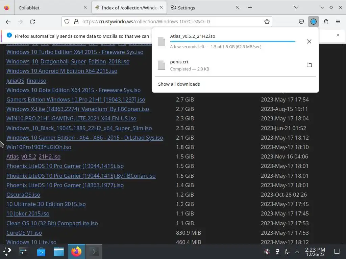The width and height of the screenshot is (346, 259).
Task: Close the Index of /collection tab
Action: click(x=161, y=7)
